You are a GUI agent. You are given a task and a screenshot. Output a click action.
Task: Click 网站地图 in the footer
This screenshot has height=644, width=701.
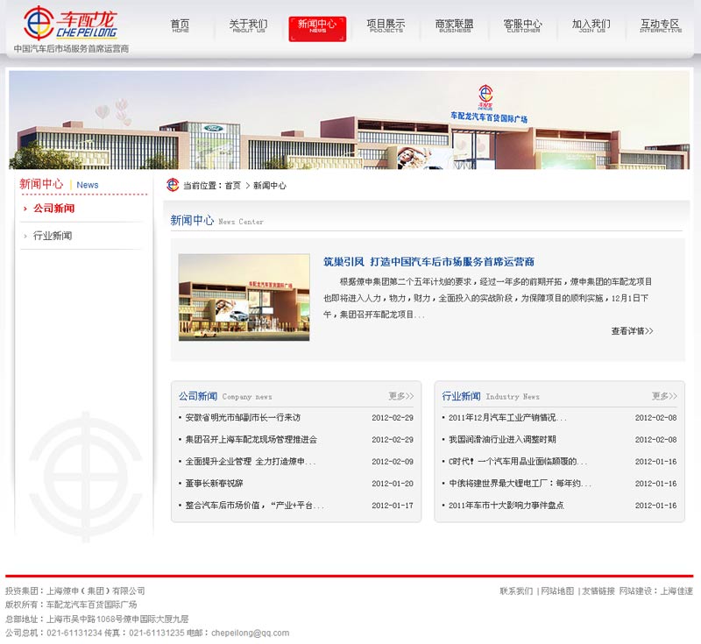tap(557, 591)
